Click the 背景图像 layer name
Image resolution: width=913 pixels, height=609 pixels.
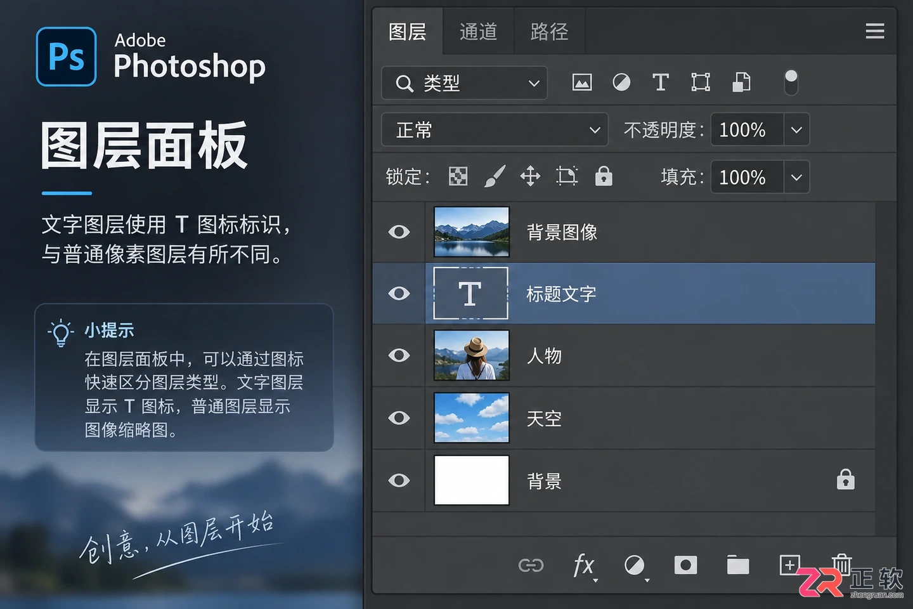tap(562, 232)
